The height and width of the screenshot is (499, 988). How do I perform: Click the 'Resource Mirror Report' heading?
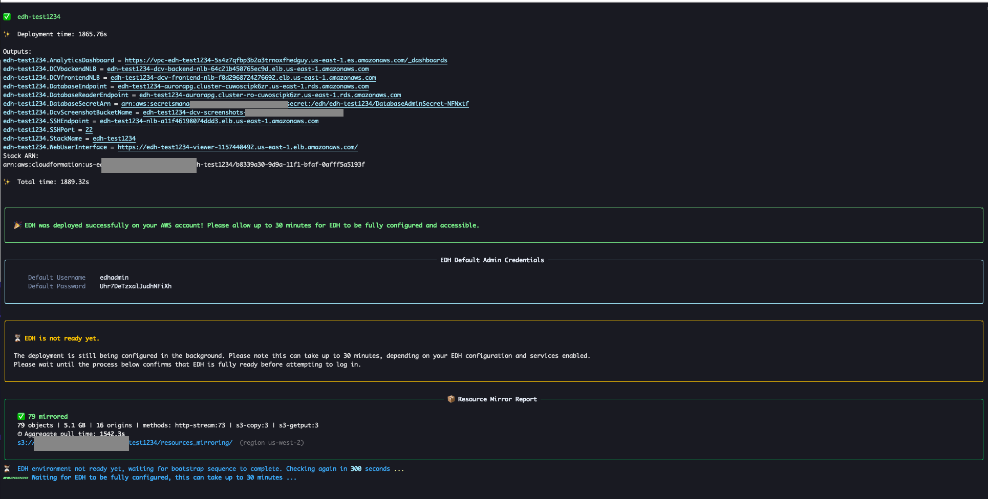497,399
